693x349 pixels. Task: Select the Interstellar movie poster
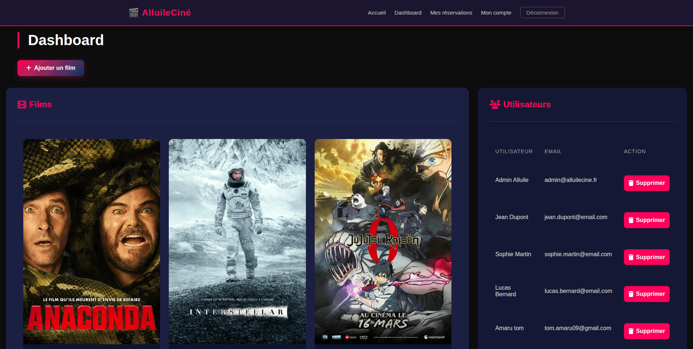(x=237, y=241)
